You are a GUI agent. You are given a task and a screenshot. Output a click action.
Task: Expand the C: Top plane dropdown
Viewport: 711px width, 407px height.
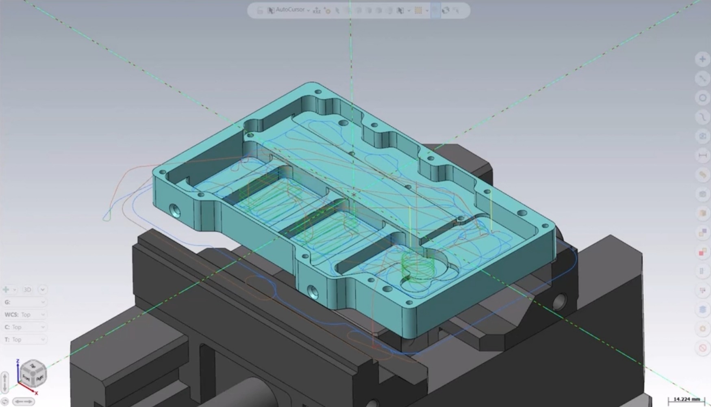coord(43,327)
